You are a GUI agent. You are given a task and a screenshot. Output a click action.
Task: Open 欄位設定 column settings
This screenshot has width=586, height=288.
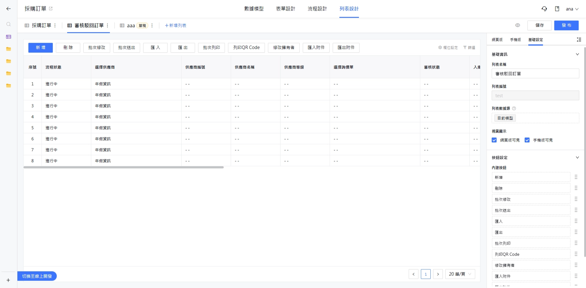click(448, 48)
